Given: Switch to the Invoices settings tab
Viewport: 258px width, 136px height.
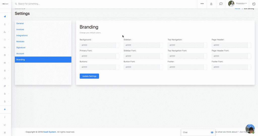Looking at the screenshot, I should [x=43, y=29].
